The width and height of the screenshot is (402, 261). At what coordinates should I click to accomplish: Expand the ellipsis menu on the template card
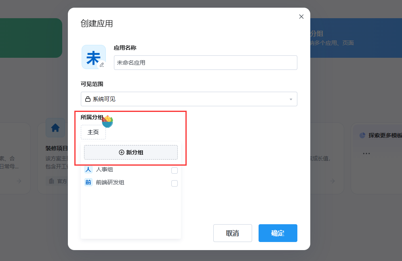point(366,153)
